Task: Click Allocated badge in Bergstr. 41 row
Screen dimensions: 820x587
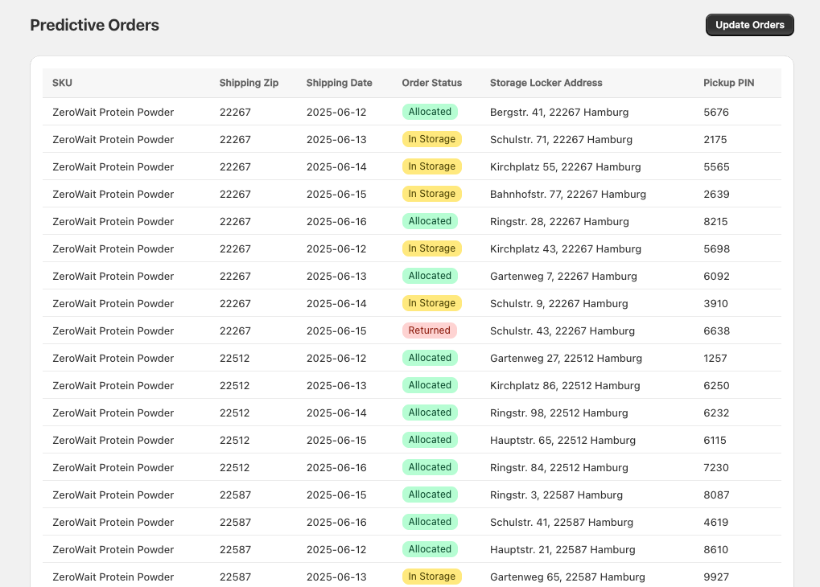Action: pos(430,112)
